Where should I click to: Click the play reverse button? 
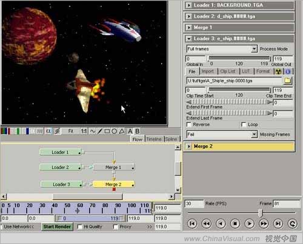pos(221,223)
